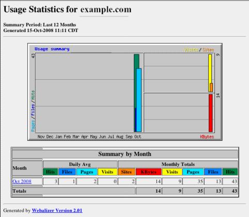This screenshot has height=217, width=249.
Task: Click the cyan Daily Avg Pages header
Action: [x=87, y=172]
